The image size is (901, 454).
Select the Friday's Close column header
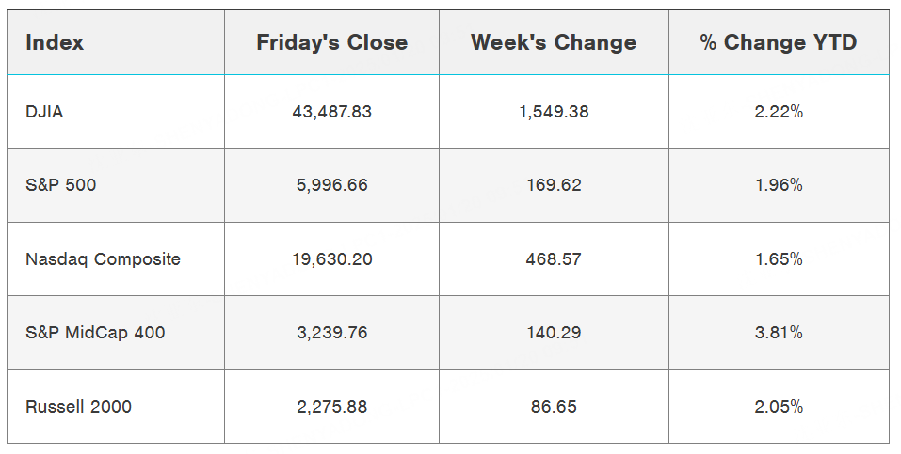point(331,42)
